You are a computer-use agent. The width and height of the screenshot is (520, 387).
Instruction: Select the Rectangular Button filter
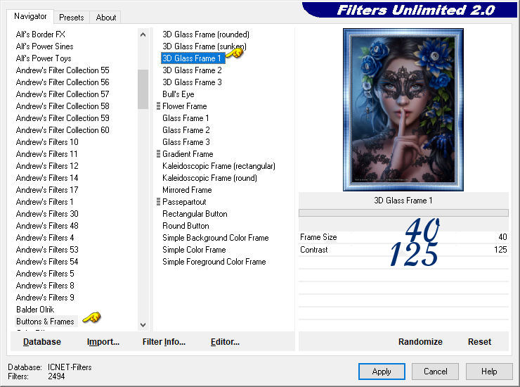point(195,214)
